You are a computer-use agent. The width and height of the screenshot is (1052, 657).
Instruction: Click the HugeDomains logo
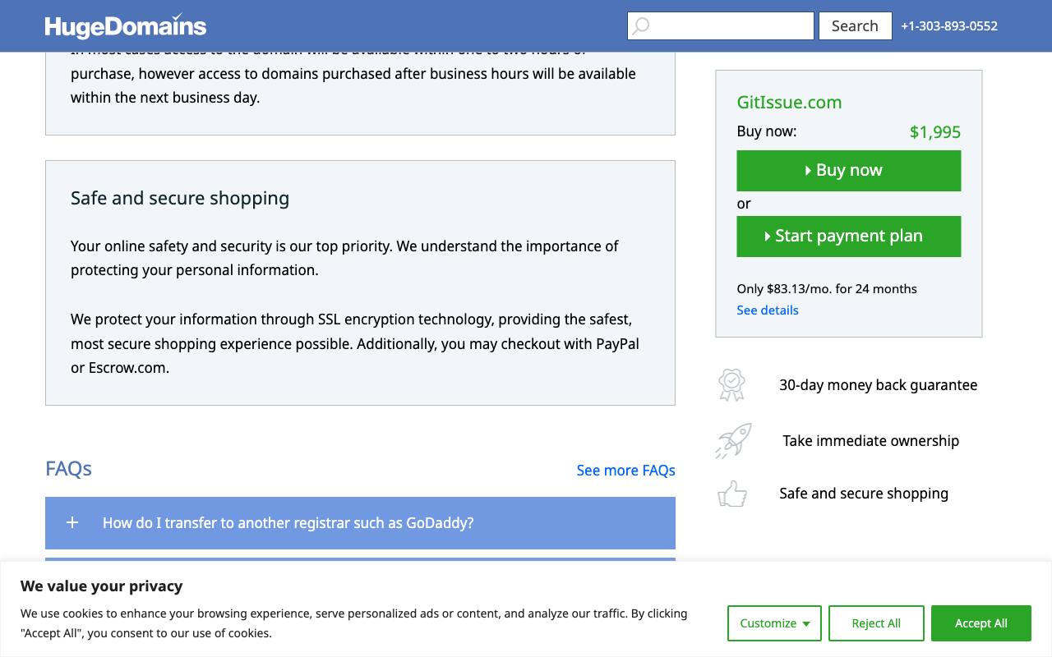coord(126,26)
